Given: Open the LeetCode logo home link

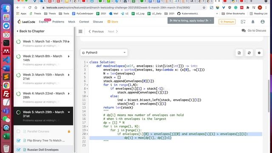Looking at the screenshot, I should click(26, 22).
